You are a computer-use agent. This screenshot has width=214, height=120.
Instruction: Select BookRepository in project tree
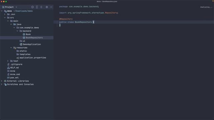(x=34, y=38)
